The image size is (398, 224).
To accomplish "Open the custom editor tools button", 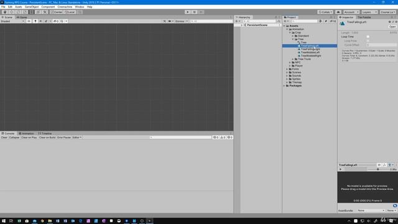I will [45, 12].
